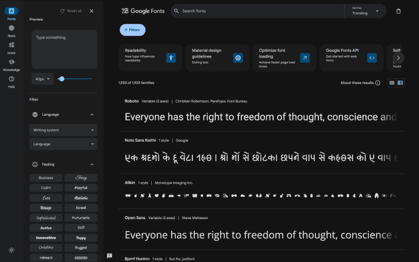Click the Filters chip button

pos(132,30)
